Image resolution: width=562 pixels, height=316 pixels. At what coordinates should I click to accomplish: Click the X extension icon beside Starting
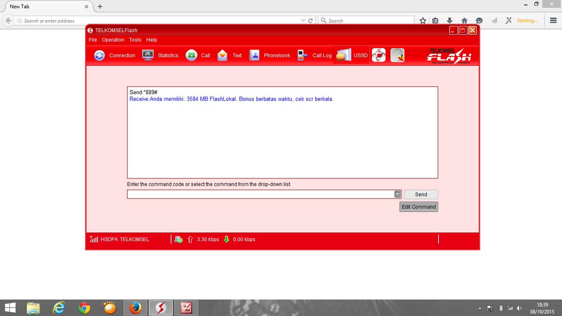[509, 21]
